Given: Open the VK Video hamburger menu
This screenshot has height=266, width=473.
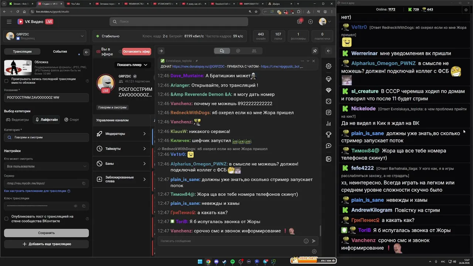Looking at the screenshot, I should point(9,22).
